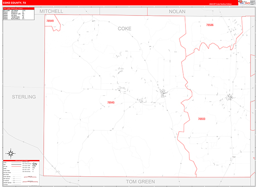Select the SILVER row in ZIP index
This screenshot has width=257, height=187.
pyautogui.click(x=14, y=15)
